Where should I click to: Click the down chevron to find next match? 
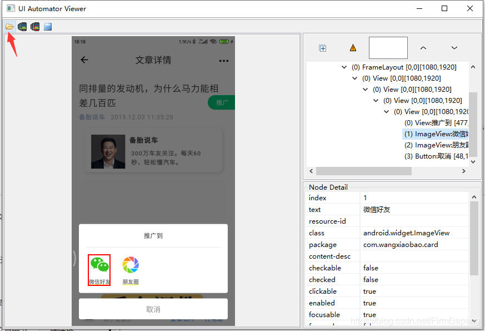454,47
